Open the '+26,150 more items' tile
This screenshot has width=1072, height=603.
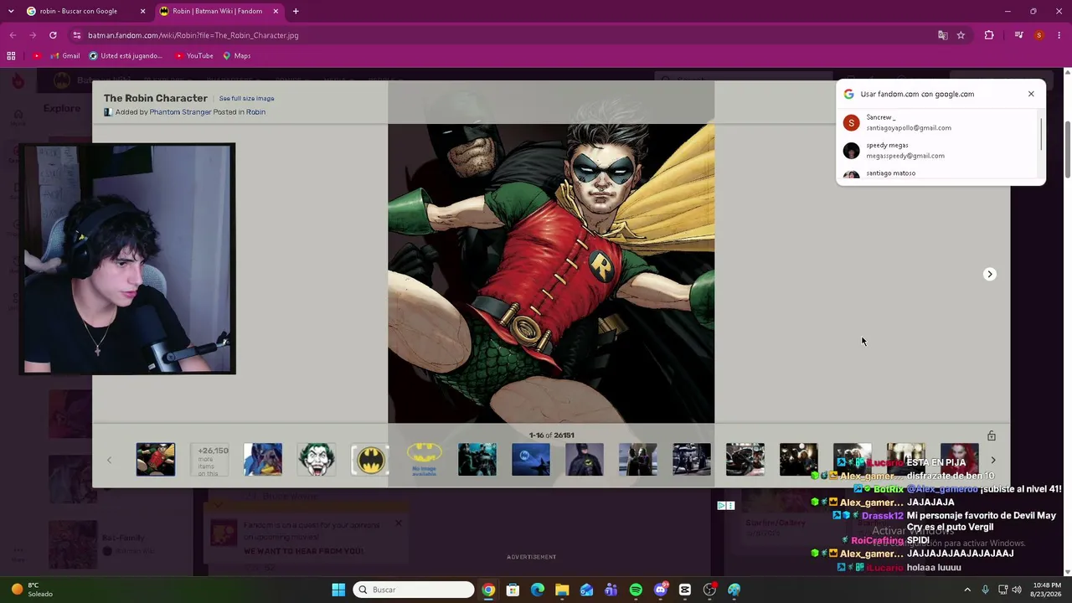pos(209,460)
